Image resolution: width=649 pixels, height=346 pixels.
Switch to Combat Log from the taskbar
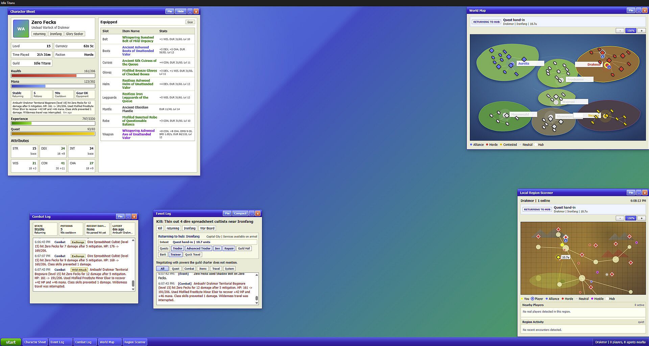tap(85, 342)
